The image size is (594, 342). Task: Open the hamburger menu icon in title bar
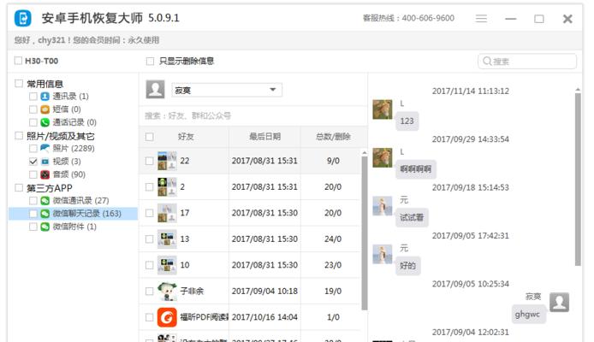click(481, 19)
